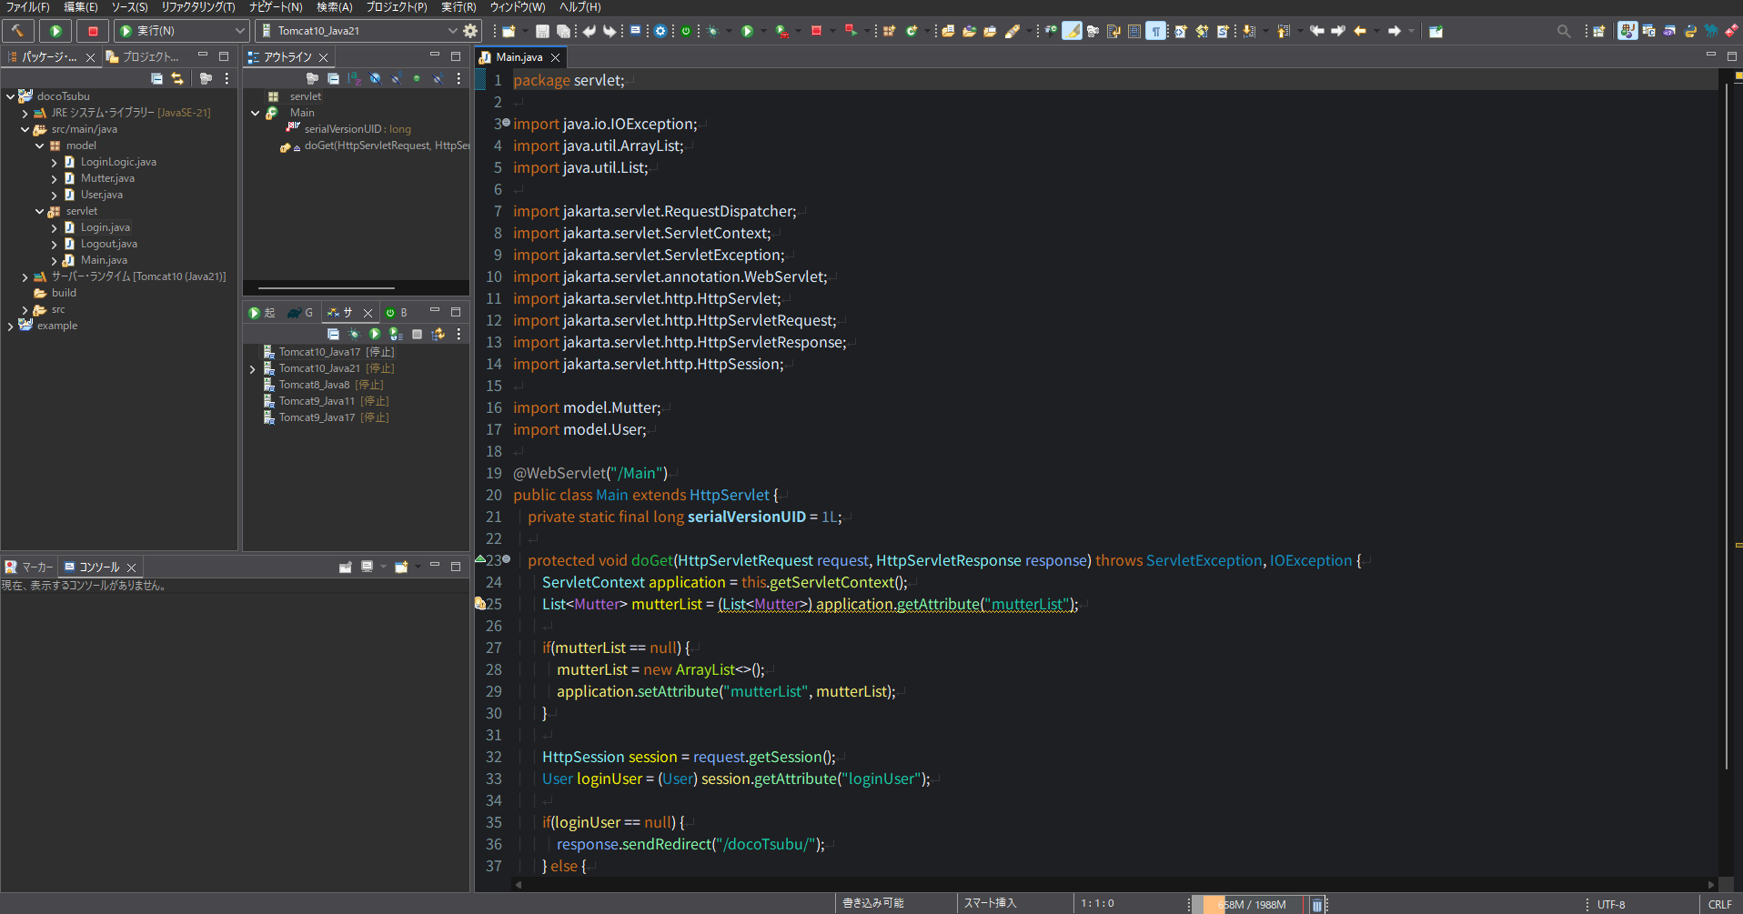Screen dimensions: 1743x914
Task: Switch to the マーカー tab
Action: (30, 567)
